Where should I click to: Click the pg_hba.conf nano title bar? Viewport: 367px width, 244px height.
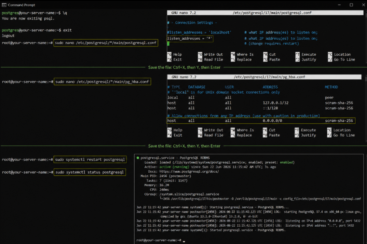pos(264,77)
